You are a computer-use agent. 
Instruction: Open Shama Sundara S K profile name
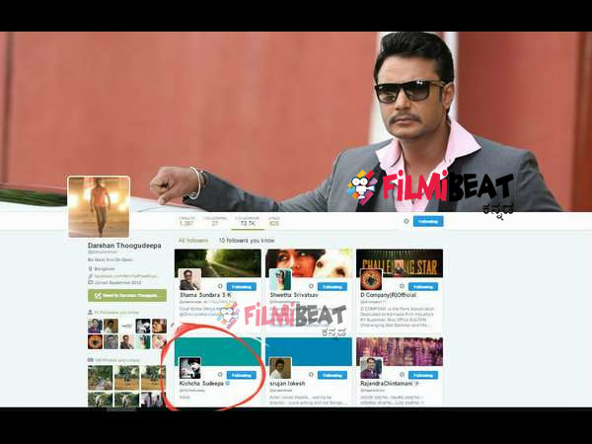tap(206, 295)
